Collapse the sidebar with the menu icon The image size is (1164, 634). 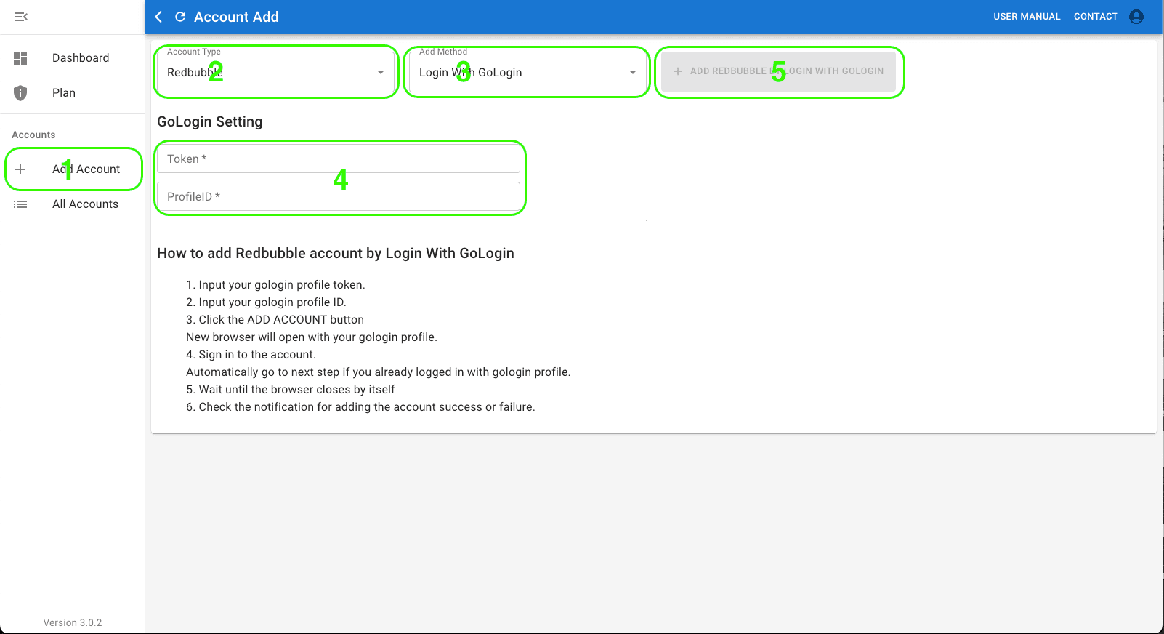tap(20, 17)
